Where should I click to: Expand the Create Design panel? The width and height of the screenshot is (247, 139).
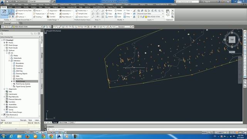coord(53,20)
